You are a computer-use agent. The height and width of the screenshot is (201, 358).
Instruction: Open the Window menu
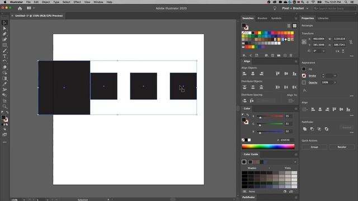click(98, 2)
